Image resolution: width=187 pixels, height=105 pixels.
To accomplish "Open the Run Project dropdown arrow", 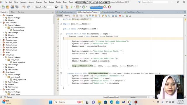I will coord(74,7).
